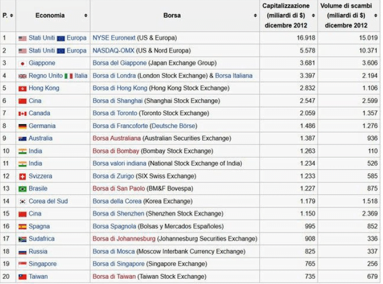Open the Borsa della Corea link
This screenshot has width=383, height=284.
click(117, 201)
